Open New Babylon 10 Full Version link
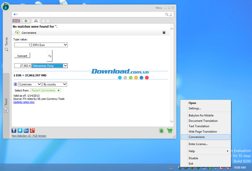The width and height of the screenshot is (252, 171). point(29,136)
